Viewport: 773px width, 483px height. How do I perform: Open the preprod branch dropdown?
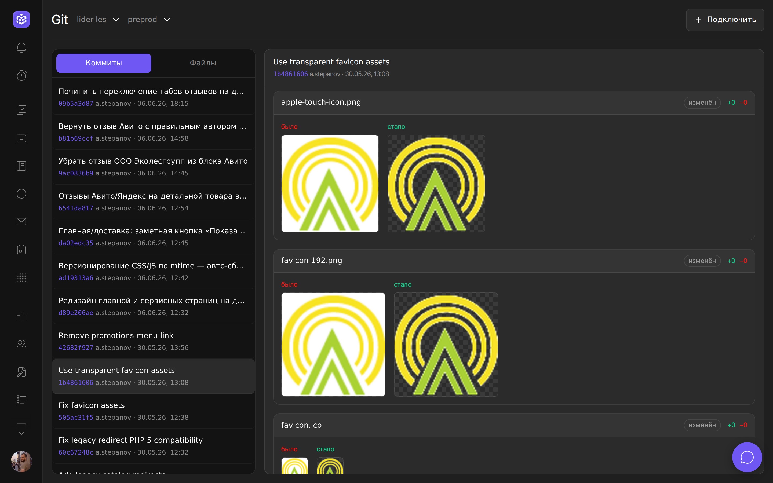tap(149, 20)
